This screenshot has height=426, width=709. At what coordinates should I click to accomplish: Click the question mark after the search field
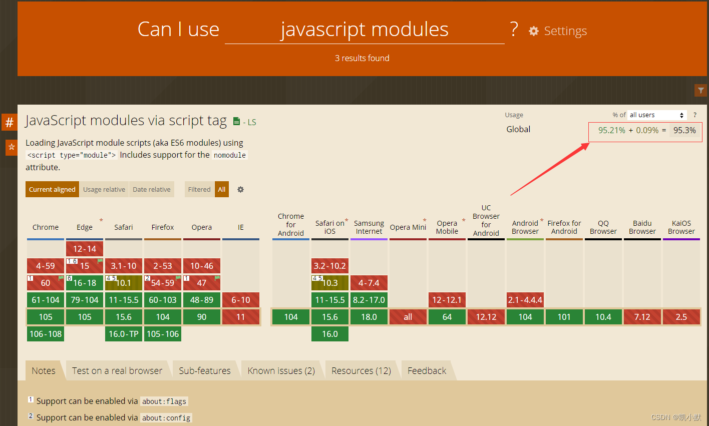tap(514, 29)
